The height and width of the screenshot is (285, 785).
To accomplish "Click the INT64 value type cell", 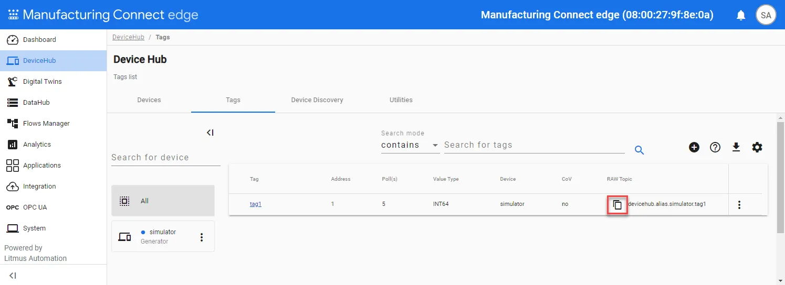I will 441,204.
